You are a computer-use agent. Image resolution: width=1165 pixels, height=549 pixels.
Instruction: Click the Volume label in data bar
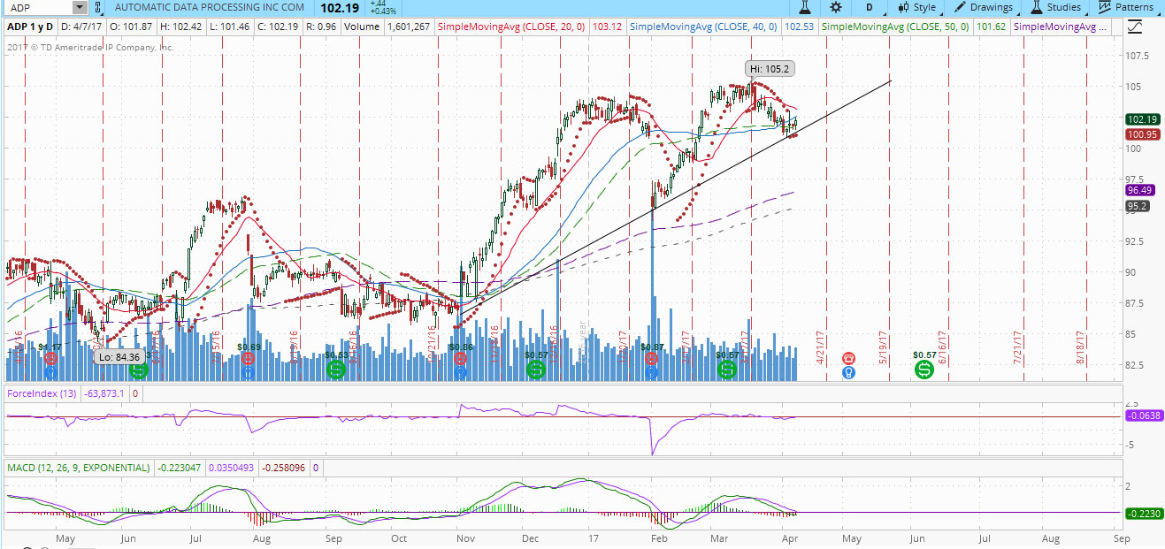point(361,27)
